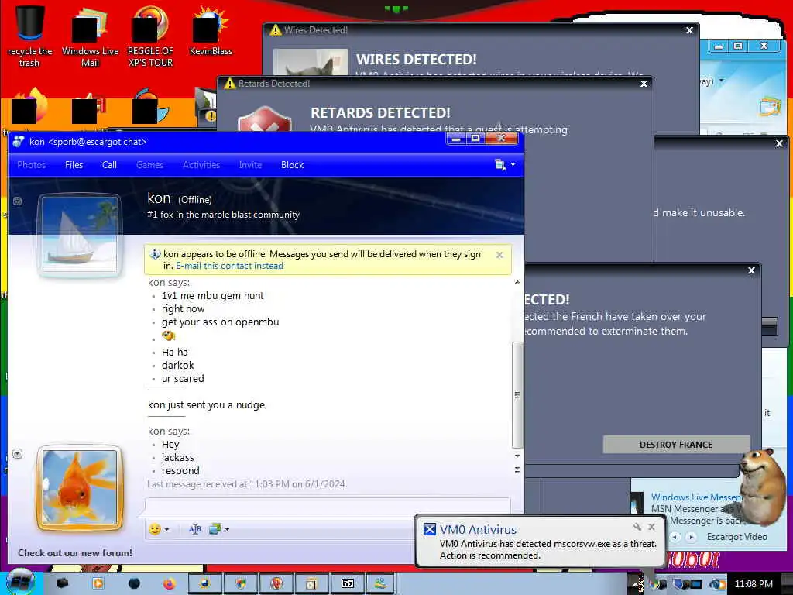This screenshot has height=595, width=793.
Task: Dismiss the VM0 Antivirus balloon notification
Action: pyautogui.click(x=652, y=527)
